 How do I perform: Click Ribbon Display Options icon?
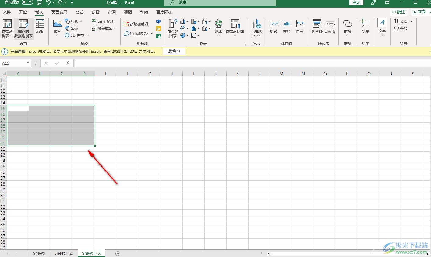387,2
